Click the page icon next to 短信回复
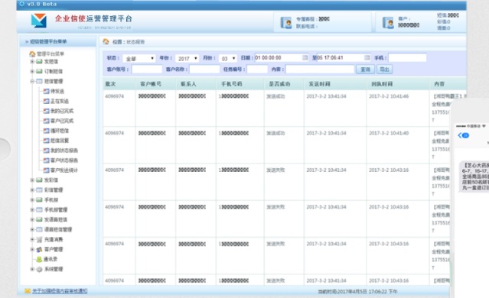This screenshot has height=298, width=489. click(x=46, y=141)
